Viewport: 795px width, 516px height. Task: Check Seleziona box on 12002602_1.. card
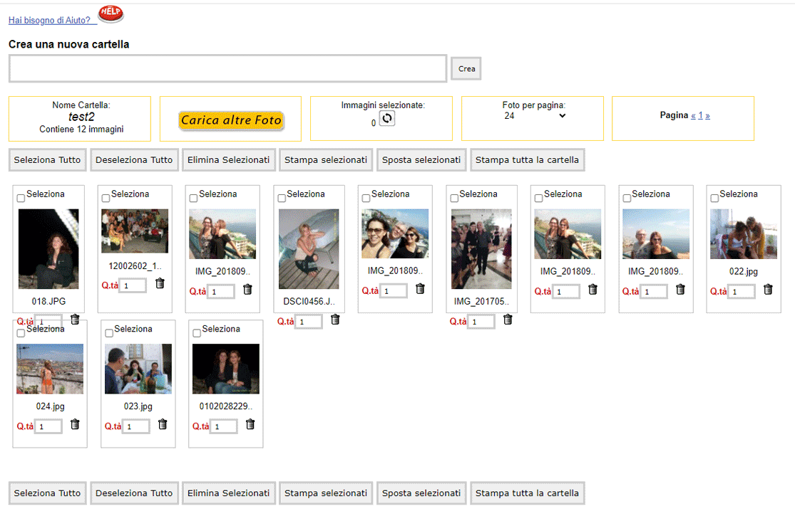[106, 199]
